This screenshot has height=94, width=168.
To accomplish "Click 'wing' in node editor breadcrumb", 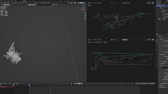I will [106, 42].
